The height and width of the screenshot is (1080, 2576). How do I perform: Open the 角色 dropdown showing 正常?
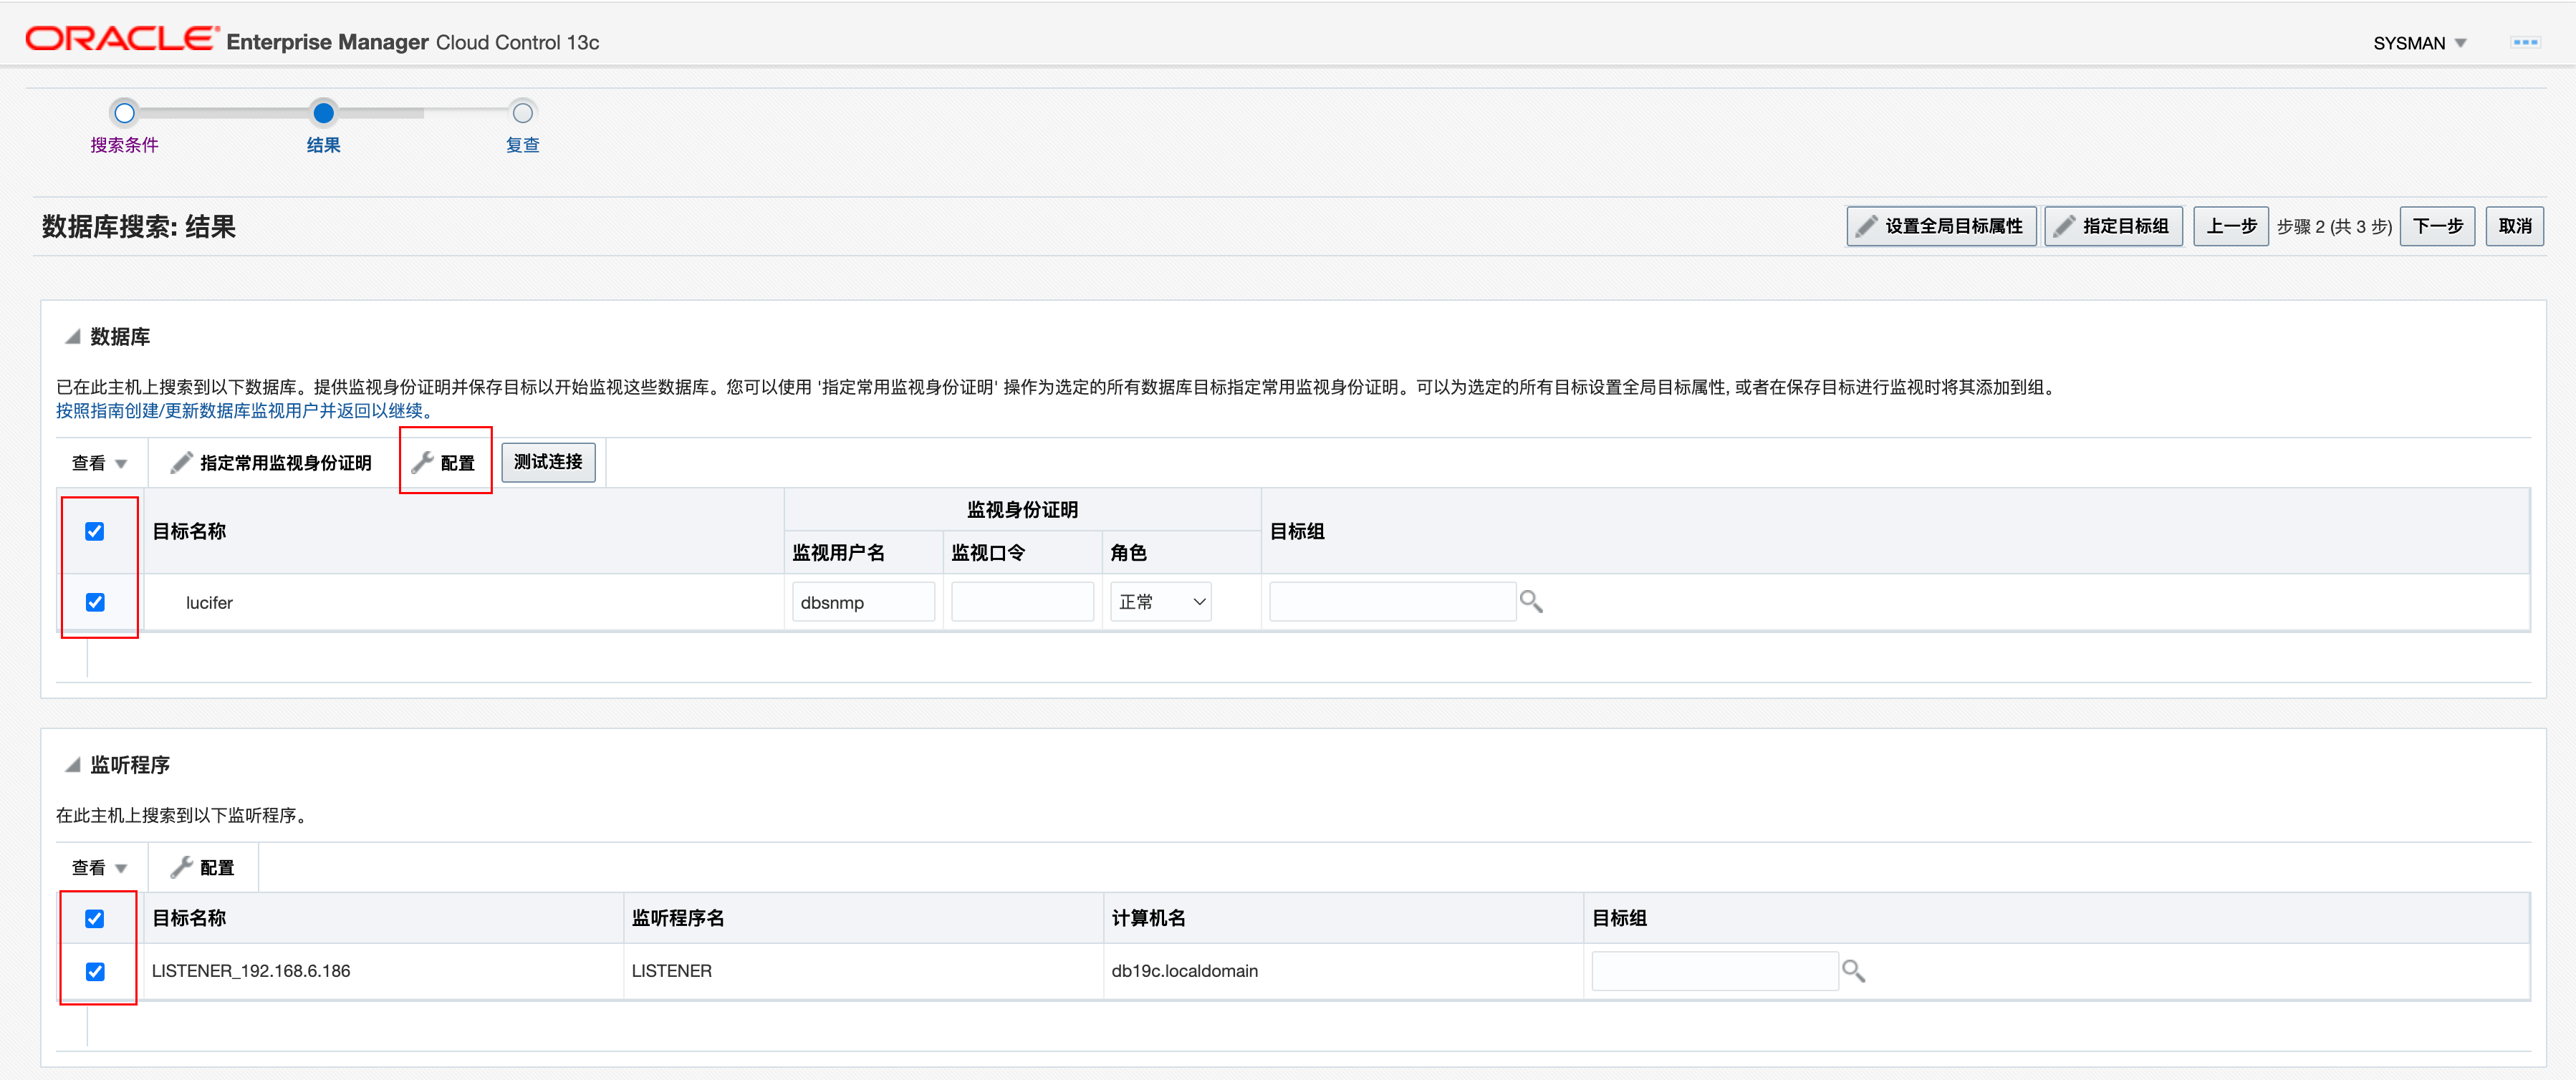[x=1160, y=602]
